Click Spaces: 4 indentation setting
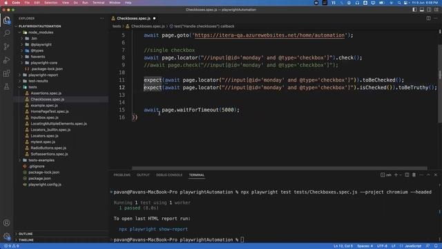The image size is (442, 249). 365,246
